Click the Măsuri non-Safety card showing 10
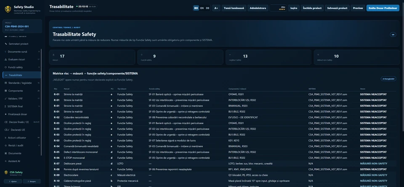 (x=356, y=57)
